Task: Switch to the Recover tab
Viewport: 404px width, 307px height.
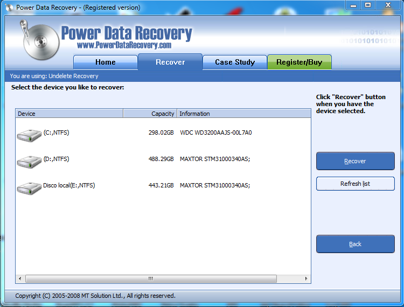Action: click(170, 62)
